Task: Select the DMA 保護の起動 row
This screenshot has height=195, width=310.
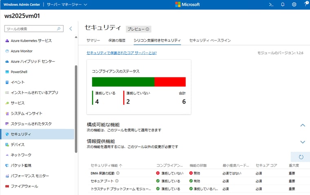Action: coord(199,173)
